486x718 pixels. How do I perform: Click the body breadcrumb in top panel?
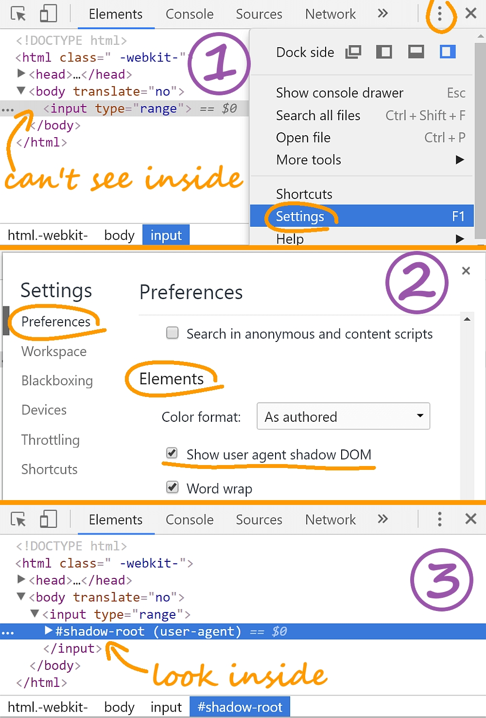point(119,235)
